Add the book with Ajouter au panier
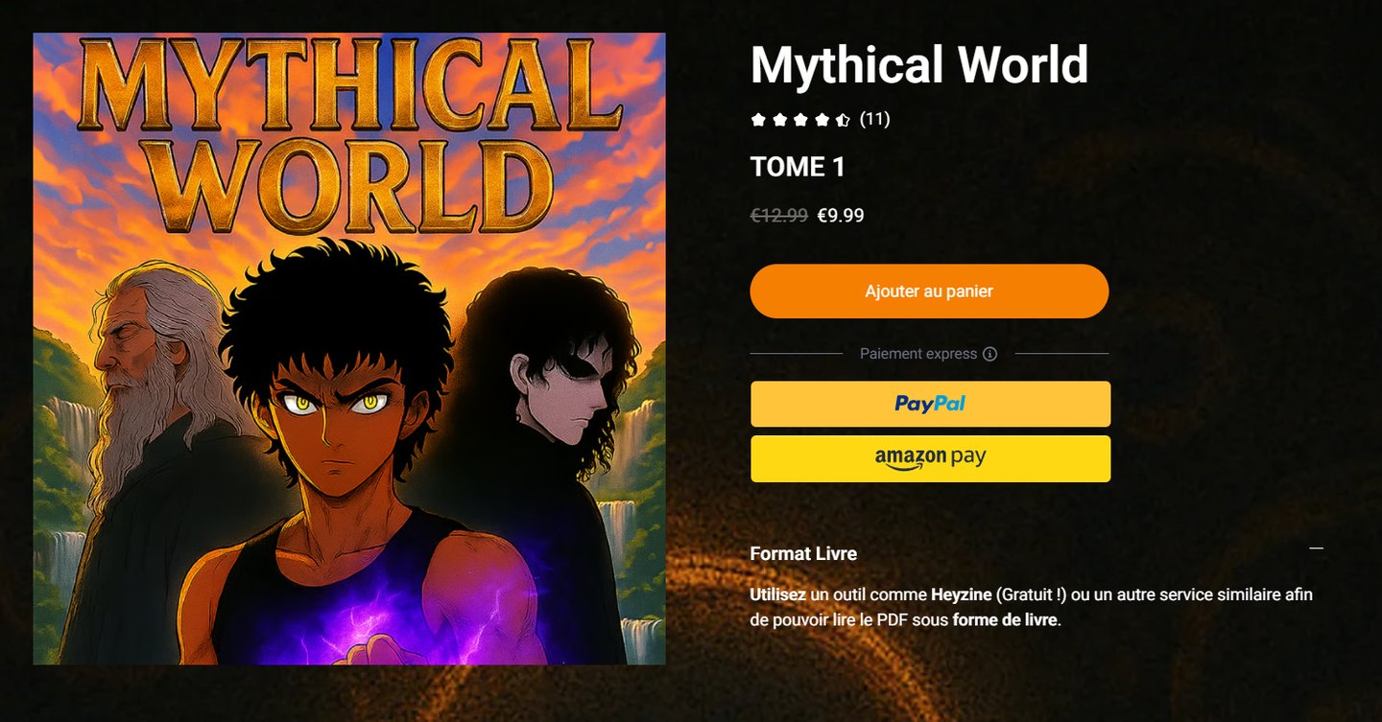Screen dimensions: 1382x722 [929, 291]
